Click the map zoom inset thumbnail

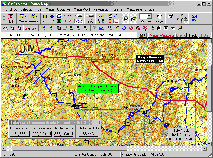tap(24, 55)
